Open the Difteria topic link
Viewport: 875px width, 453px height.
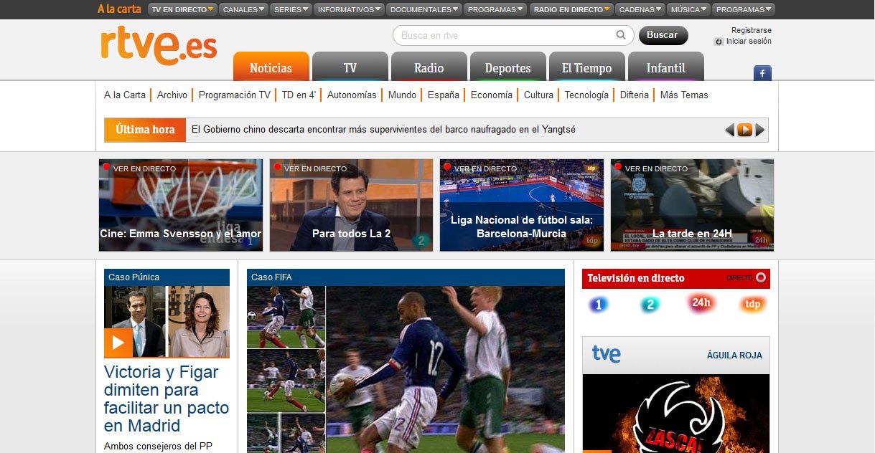tap(634, 95)
